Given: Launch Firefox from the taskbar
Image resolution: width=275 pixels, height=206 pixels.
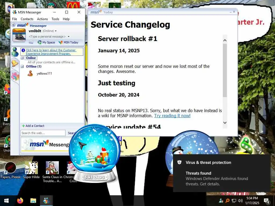Looking at the screenshot, I should pyautogui.click(x=20, y=201).
